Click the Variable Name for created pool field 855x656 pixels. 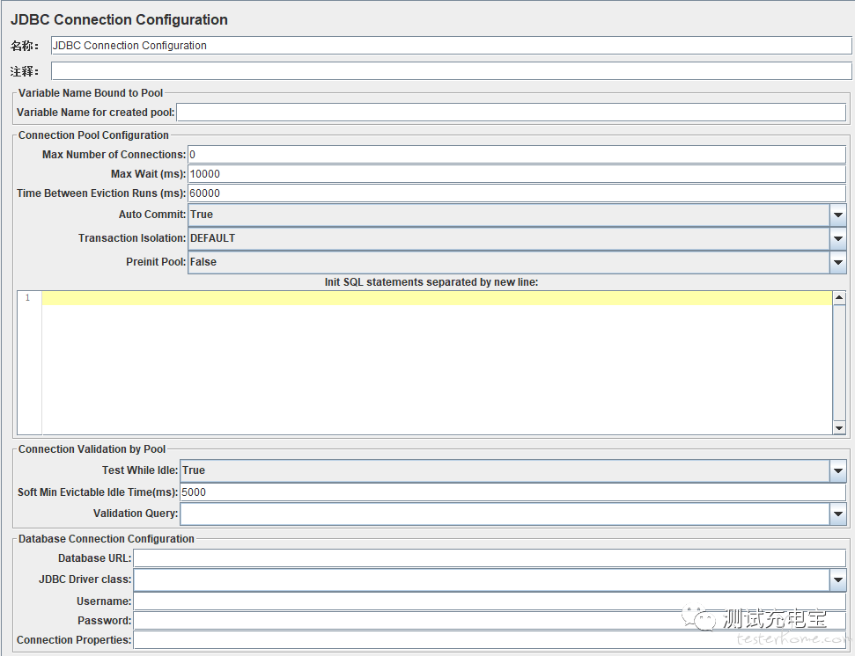coord(511,113)
